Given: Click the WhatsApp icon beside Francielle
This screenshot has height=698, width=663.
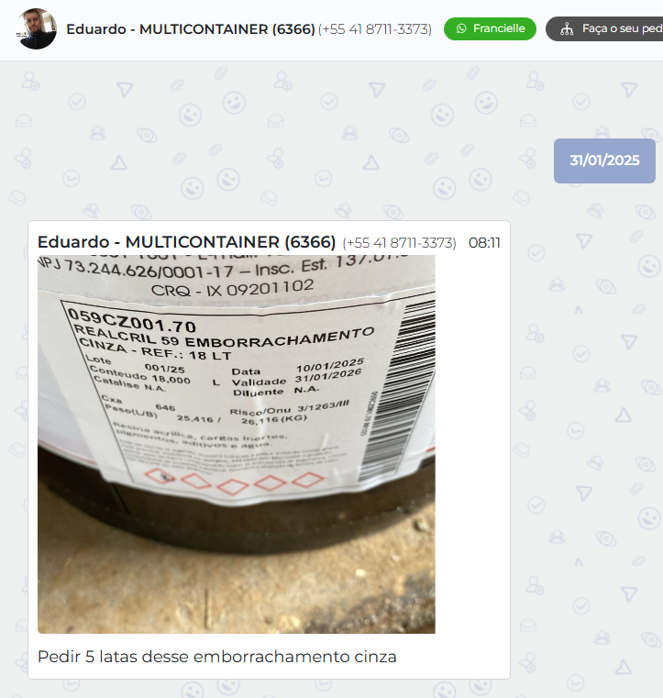Looking at the screenshot, I should point(461,28).
